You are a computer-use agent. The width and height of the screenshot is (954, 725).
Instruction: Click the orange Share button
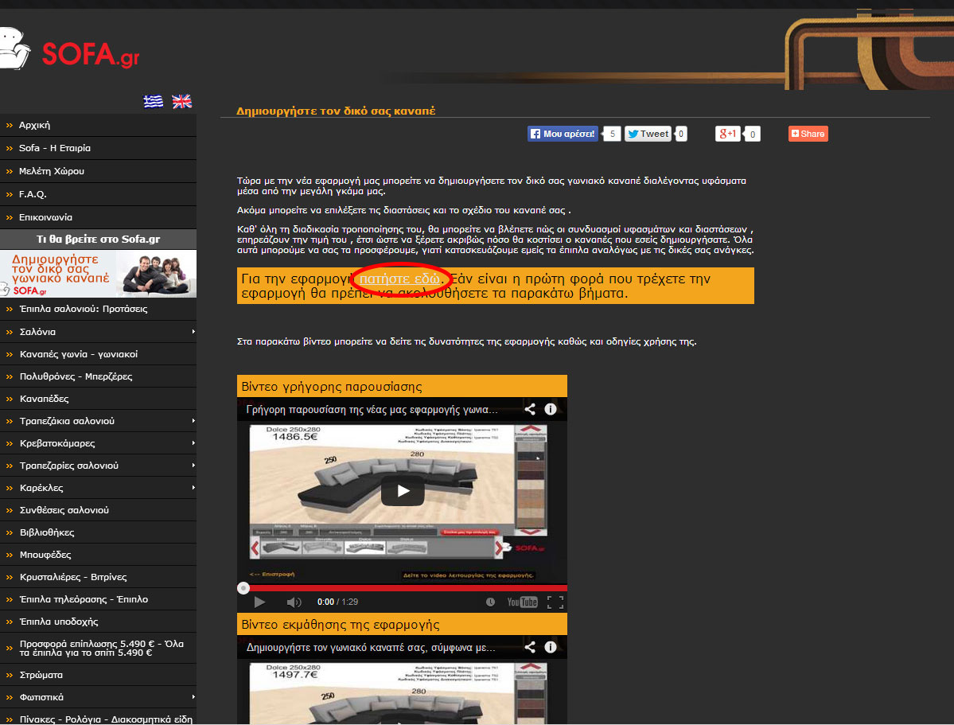808,134
